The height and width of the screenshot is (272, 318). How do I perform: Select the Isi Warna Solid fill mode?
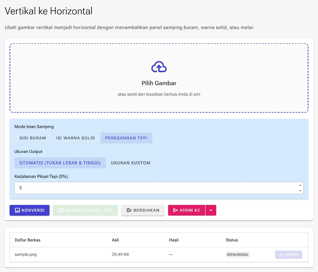coord(76,138)
